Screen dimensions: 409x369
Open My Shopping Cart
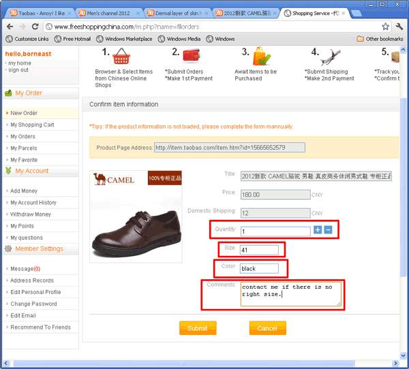click(x=32, y=125)
